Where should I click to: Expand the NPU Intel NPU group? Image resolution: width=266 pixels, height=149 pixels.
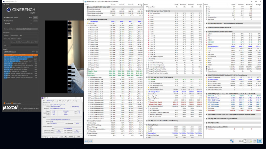tap(205, 123)
